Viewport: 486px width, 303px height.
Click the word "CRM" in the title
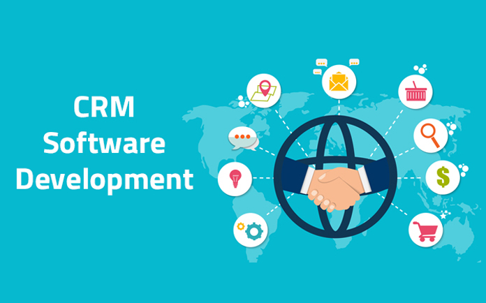(104, 109)
